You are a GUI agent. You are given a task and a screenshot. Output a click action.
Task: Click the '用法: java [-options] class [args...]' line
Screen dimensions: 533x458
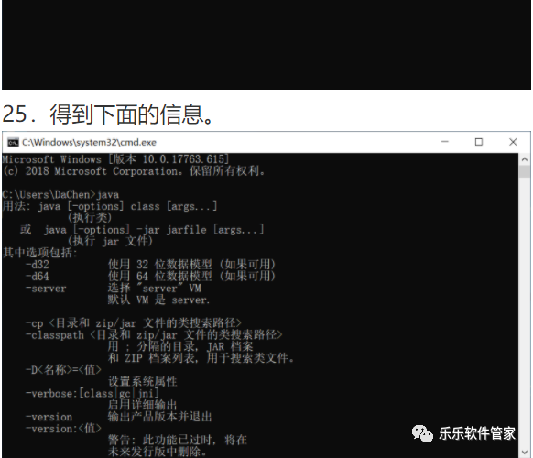(110, 206)
